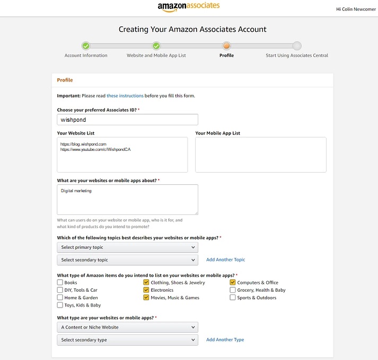Click the grey Start Using Associates Central circle
Image resolution: width=378 pixels, height=360 pixels.
(x=297, y=46)
